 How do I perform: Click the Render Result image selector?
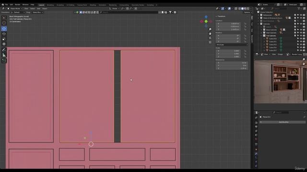[296, 54]
